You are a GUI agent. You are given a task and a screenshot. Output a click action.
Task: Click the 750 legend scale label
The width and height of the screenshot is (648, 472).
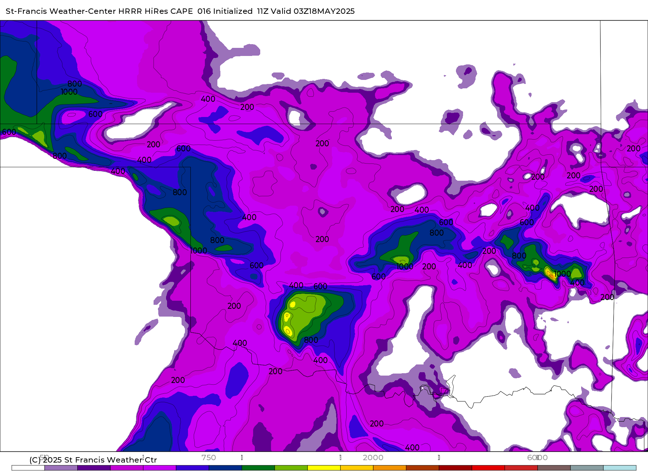tap(209, 458)
